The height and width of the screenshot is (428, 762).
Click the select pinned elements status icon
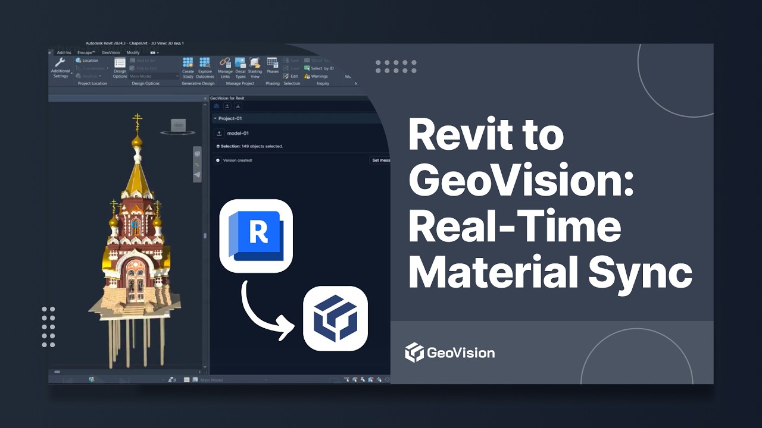363,379
